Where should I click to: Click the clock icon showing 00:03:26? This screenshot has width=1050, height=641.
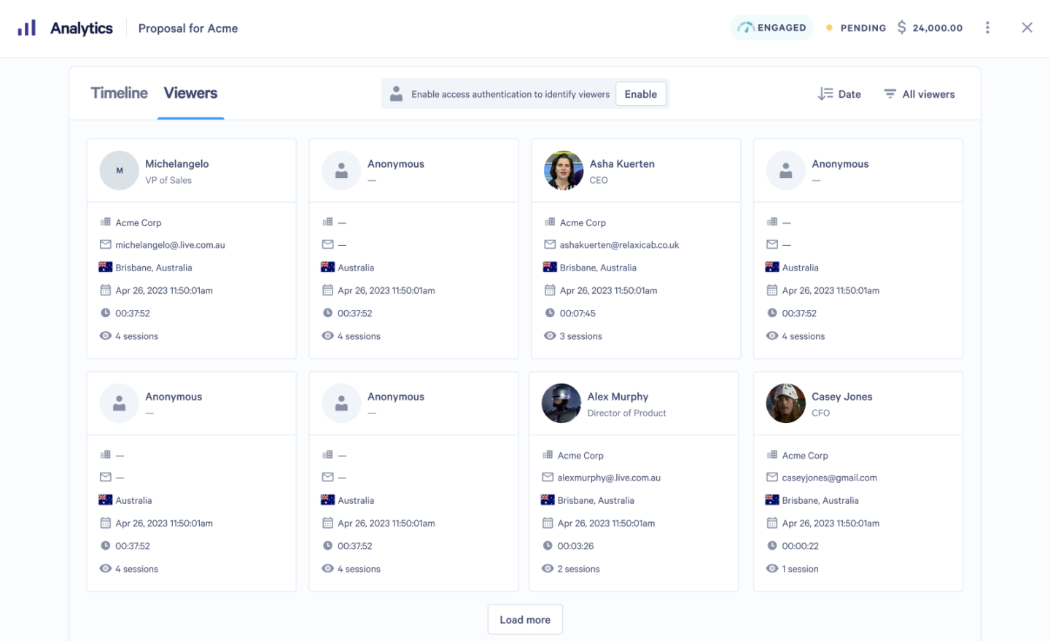coord(549,545)
